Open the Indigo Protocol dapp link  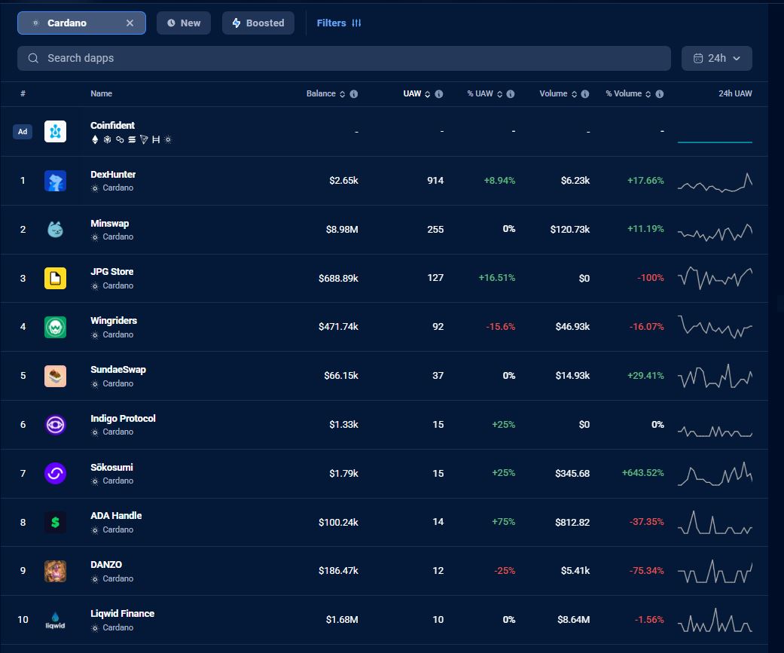(x=123, y=419)
